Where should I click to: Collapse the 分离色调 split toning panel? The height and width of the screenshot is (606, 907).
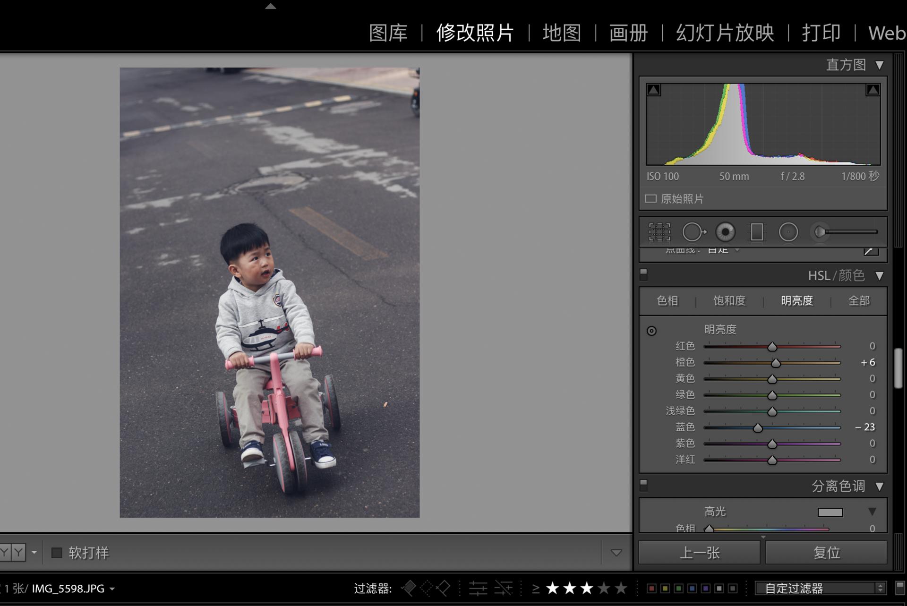click(879, 486)
